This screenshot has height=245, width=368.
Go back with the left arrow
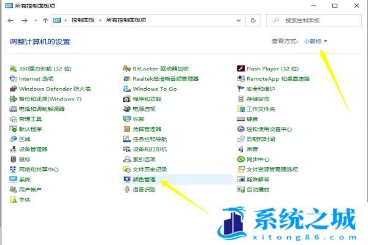pyautogui.click(x=10, y=20)
